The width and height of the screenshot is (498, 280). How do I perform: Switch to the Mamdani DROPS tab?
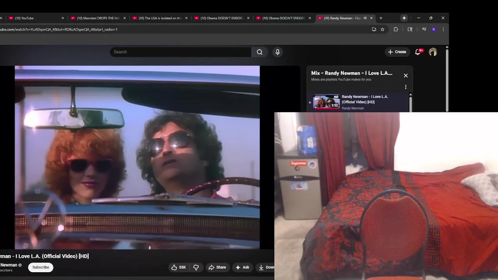[x=98, y=18]
